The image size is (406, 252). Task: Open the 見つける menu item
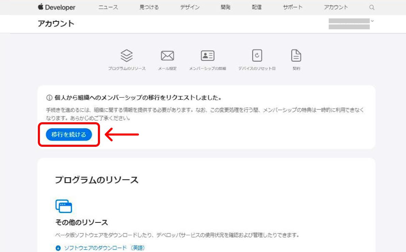click(149, 7)
